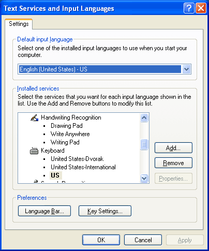Open Language Bar... preferences
The image size is (209, 251).
[44, 211]
